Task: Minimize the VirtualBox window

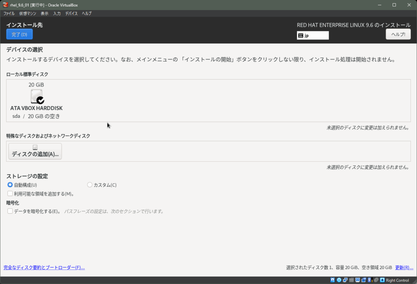Action: coord(380,5)
